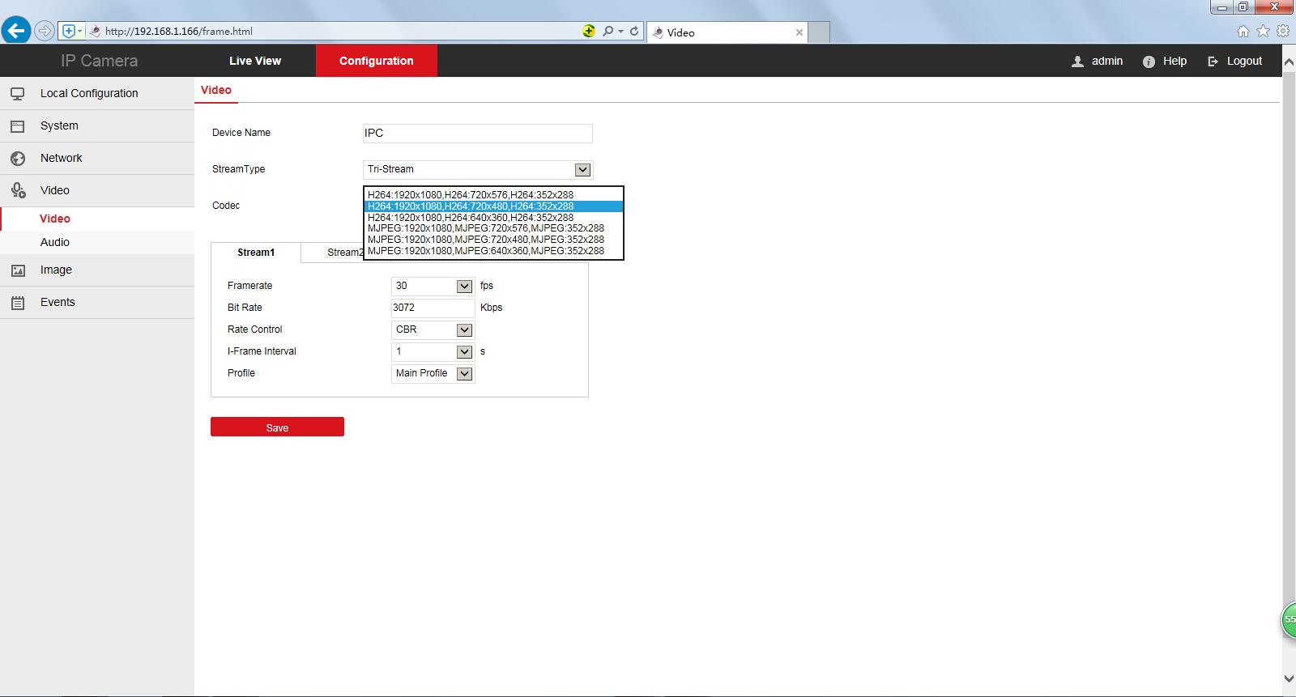Click the Local Configuration monitor icon
The width and height of the screenshot is (1296, 697).
coord(17,94)
